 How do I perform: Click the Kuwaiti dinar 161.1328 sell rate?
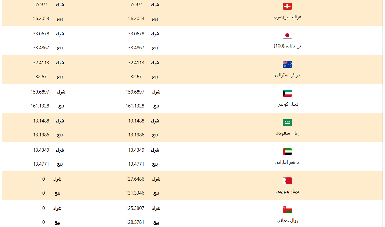pyautogui.click(x=135, y=106)
